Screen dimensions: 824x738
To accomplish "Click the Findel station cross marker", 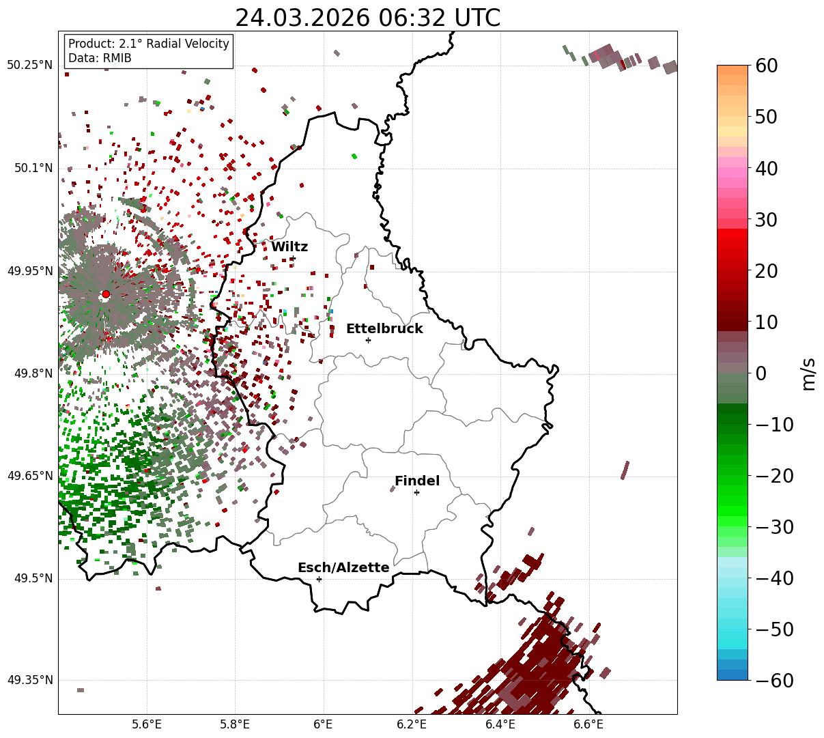I will (x=416, y=492).
